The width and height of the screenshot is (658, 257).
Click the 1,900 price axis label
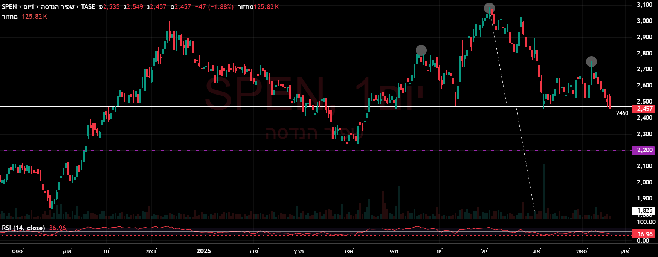pyautogui.click(x=644, y=198)
